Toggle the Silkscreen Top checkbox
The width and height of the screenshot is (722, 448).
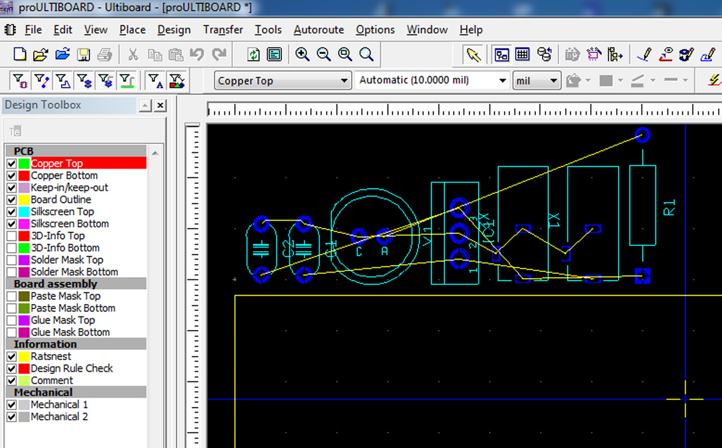(x=11, y=212)
